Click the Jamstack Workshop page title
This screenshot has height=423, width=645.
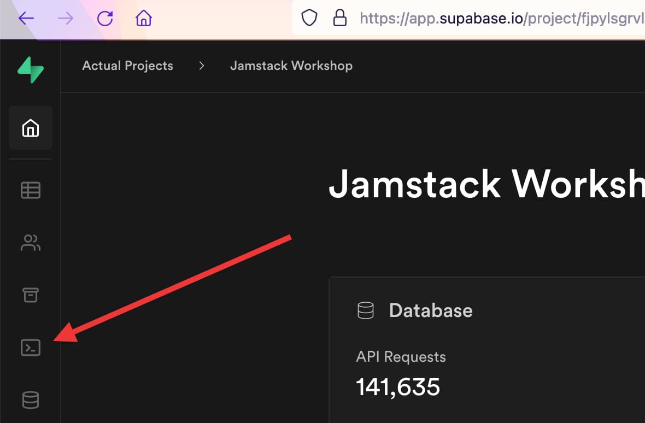[x=486, y=184]
